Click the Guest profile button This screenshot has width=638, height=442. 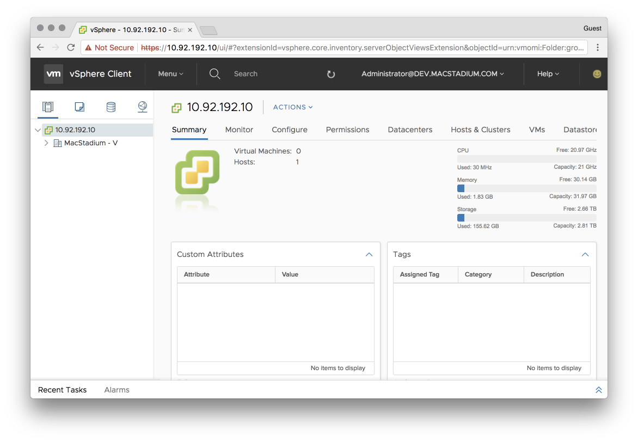point(592,28)
